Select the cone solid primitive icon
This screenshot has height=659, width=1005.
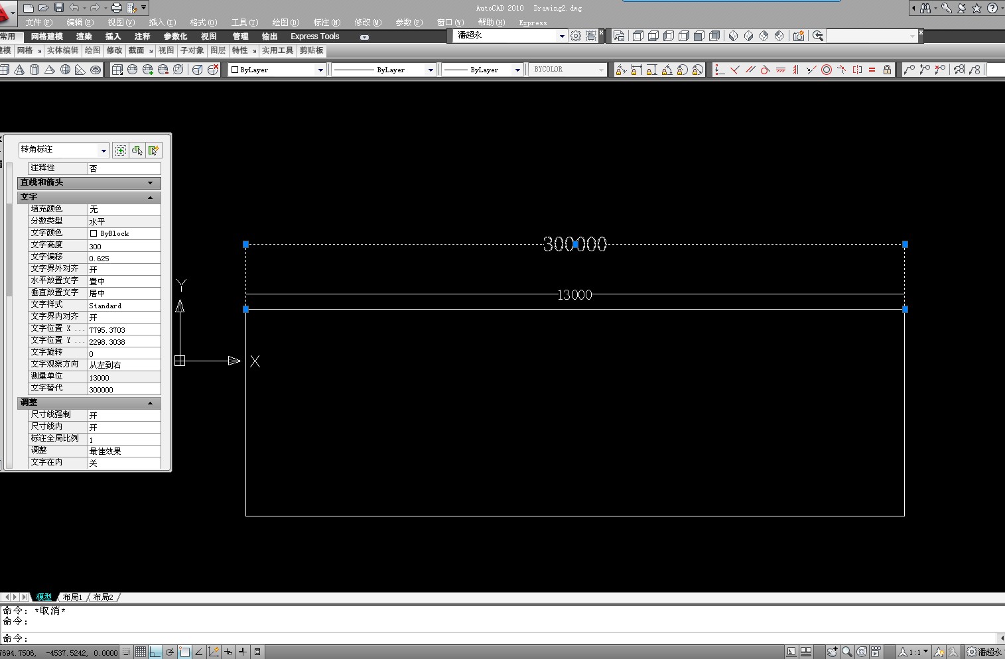(x=19, y=70)
